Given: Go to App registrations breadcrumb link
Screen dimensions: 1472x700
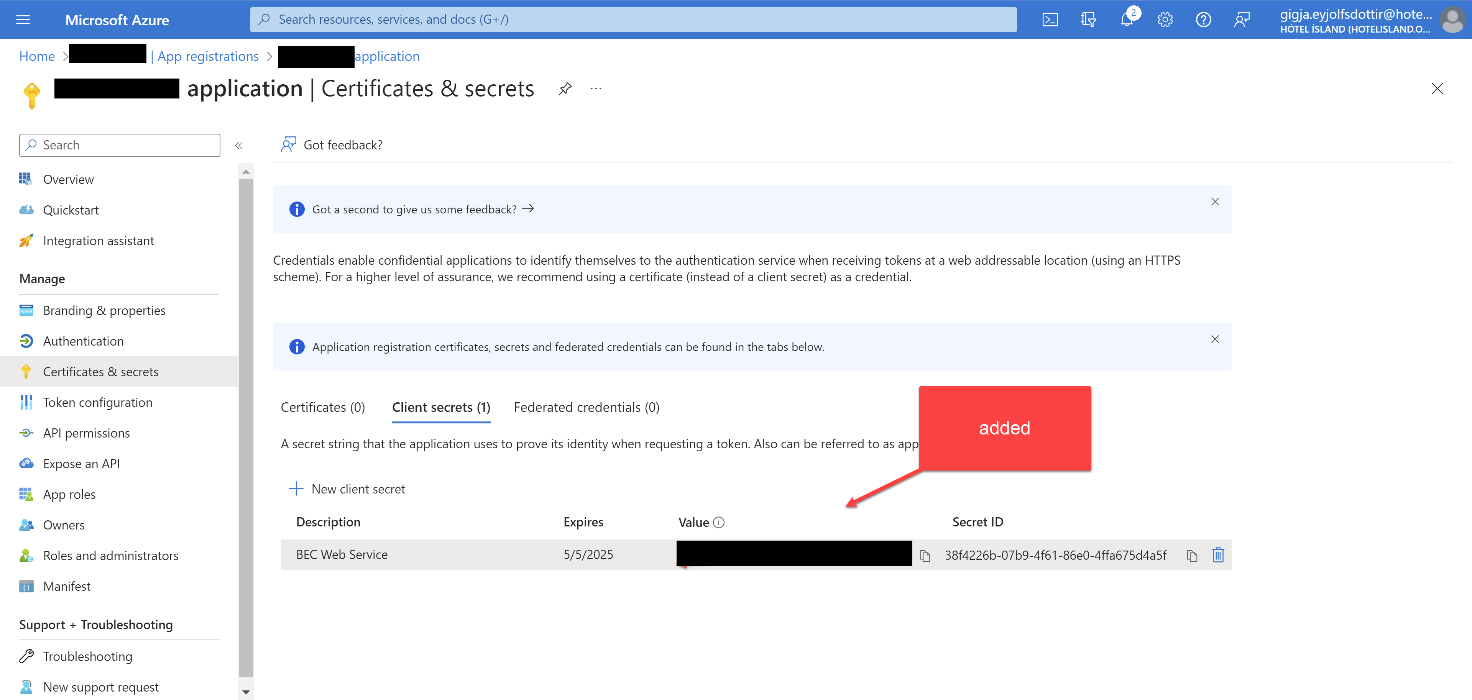Looking at the screenshot, I should (x=208, y=57).
